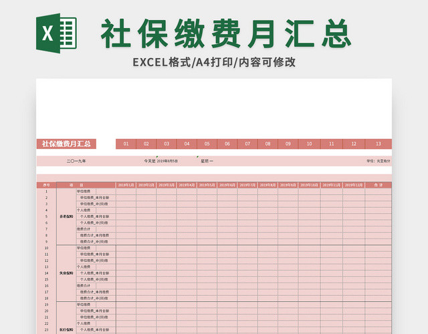Click the 2019年10月 column header
Image resolution: width=428 pixels, height=334 pixels.
tap(309, 185)
